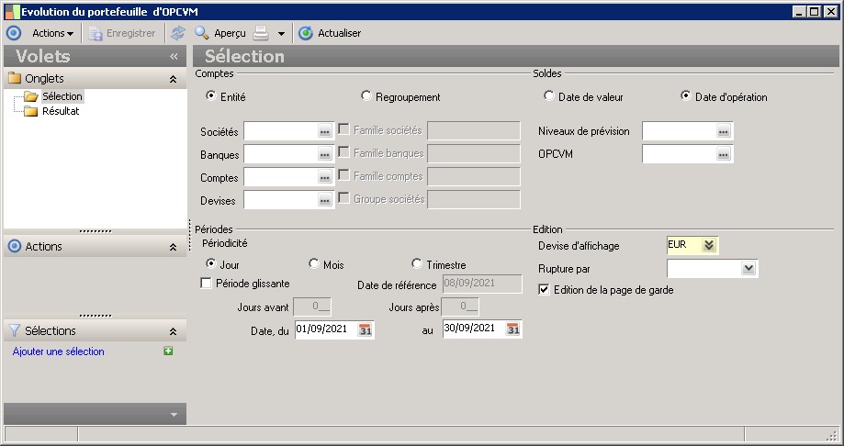Click the Aperçu magnifier icon
Image resolution: width=844 pixels, height=446 pixels.
(202, 33)
